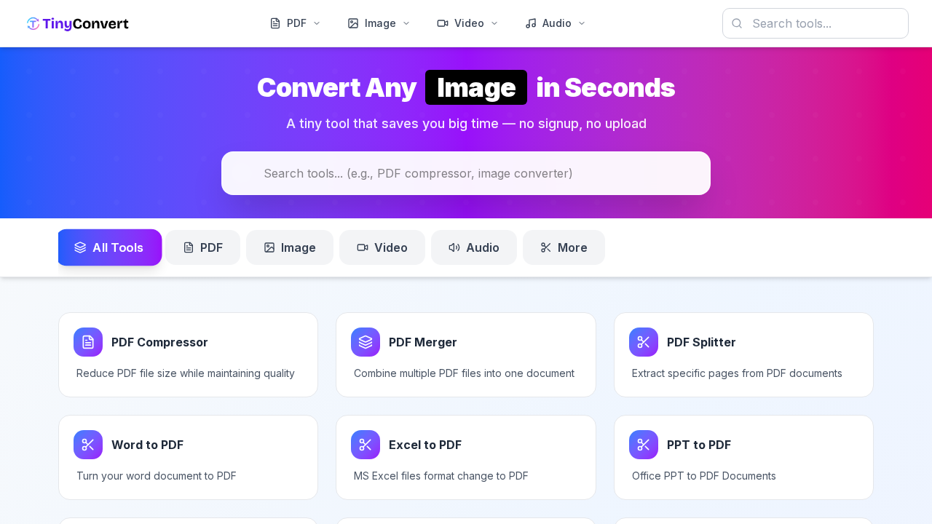Viewport: 932px width, 524px height.
Task: Click the Excel to PDF tool icon
Action: 366,445
